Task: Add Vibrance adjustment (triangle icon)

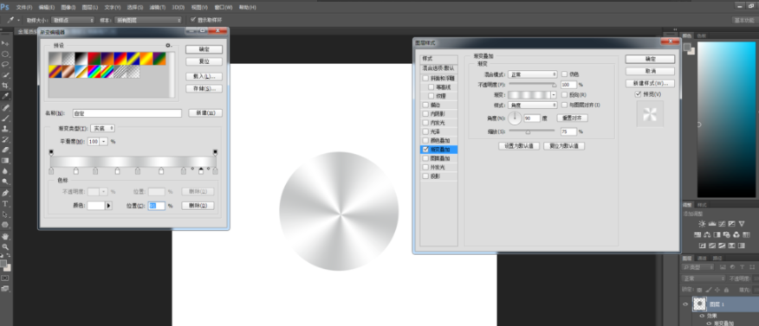Action: (x=742, y=224)
